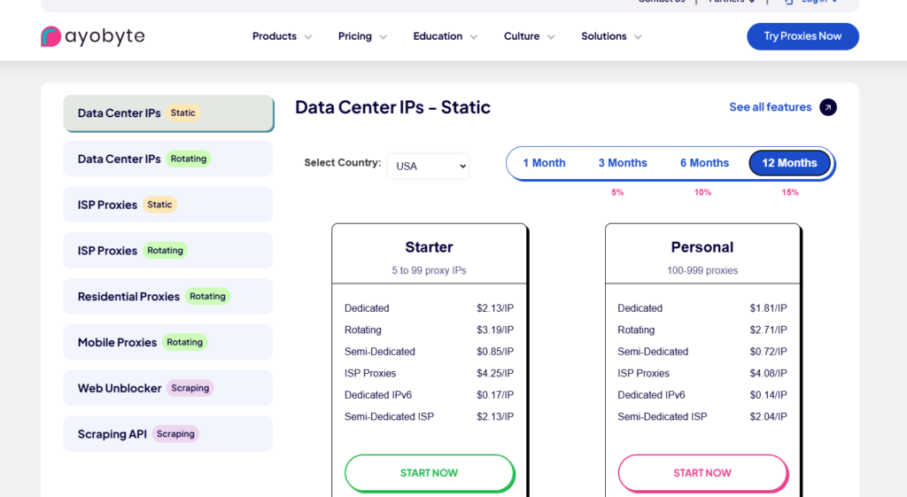Select Residential Proxies Rotating tab
Screen dimensions: 907x497
[x=167, y=296]
